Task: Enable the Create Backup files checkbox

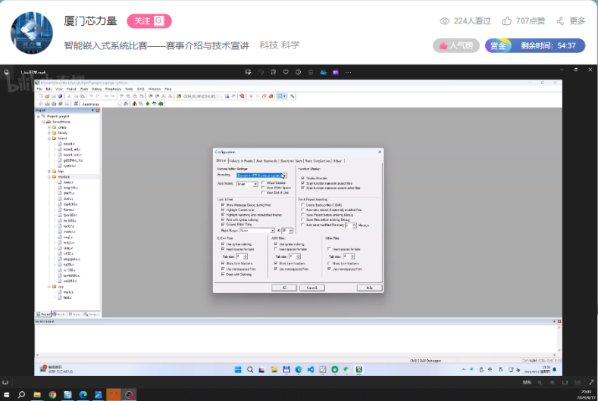Action: (x=303, y=205)
